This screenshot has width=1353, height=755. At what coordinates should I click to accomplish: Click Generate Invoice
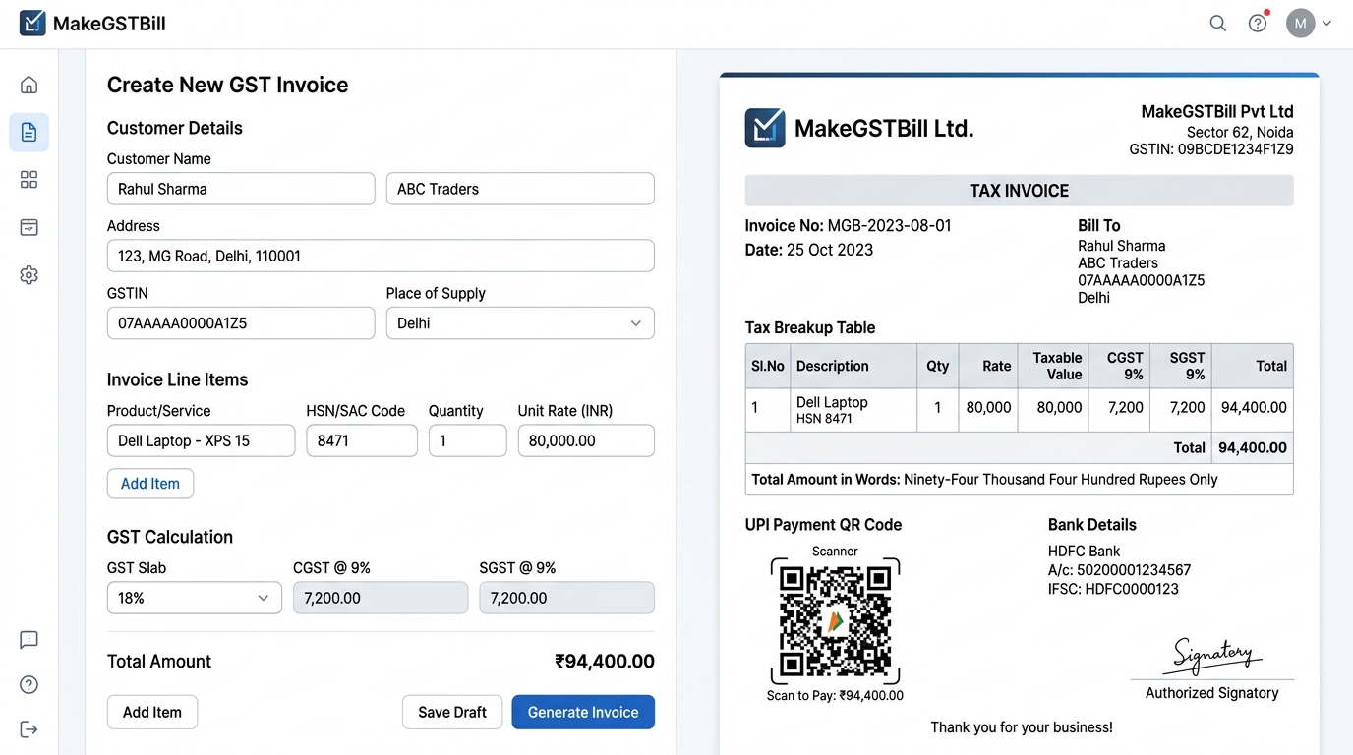[x=583, y=712]
